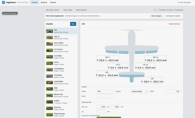195x118 pixels.
Task: Click the Heron model name
Action: coord(56,62)
